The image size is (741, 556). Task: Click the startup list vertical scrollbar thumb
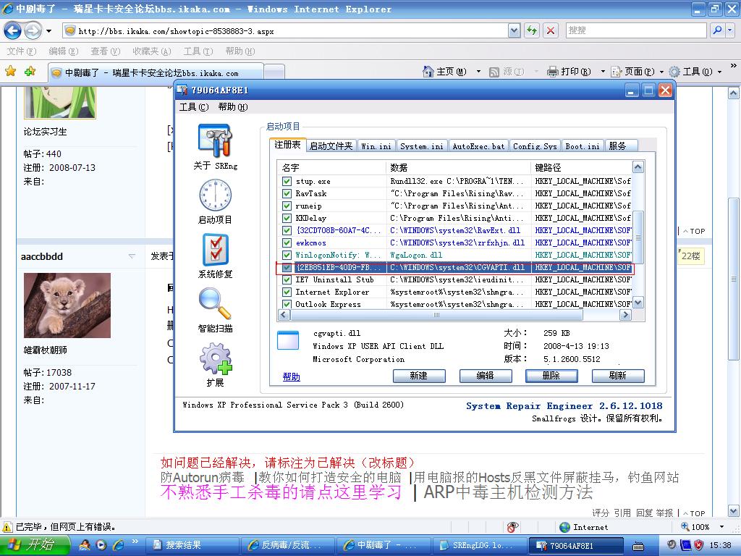pyautogui.click(x=638, y=237)
